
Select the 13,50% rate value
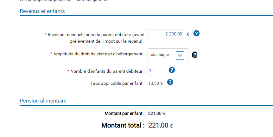[156, 84]
